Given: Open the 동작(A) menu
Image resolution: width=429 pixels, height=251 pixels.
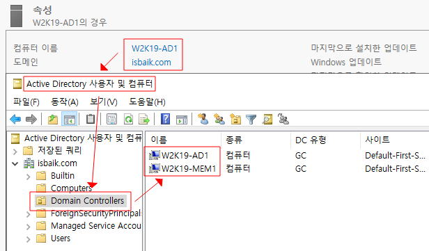Looking at the screenshot, I should (x=65, y=102).
